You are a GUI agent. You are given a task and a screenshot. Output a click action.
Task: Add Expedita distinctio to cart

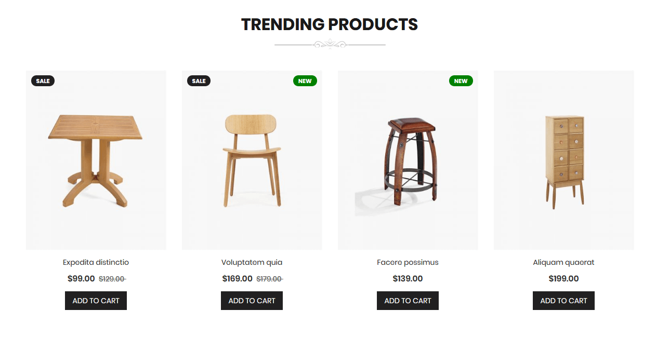96,300
